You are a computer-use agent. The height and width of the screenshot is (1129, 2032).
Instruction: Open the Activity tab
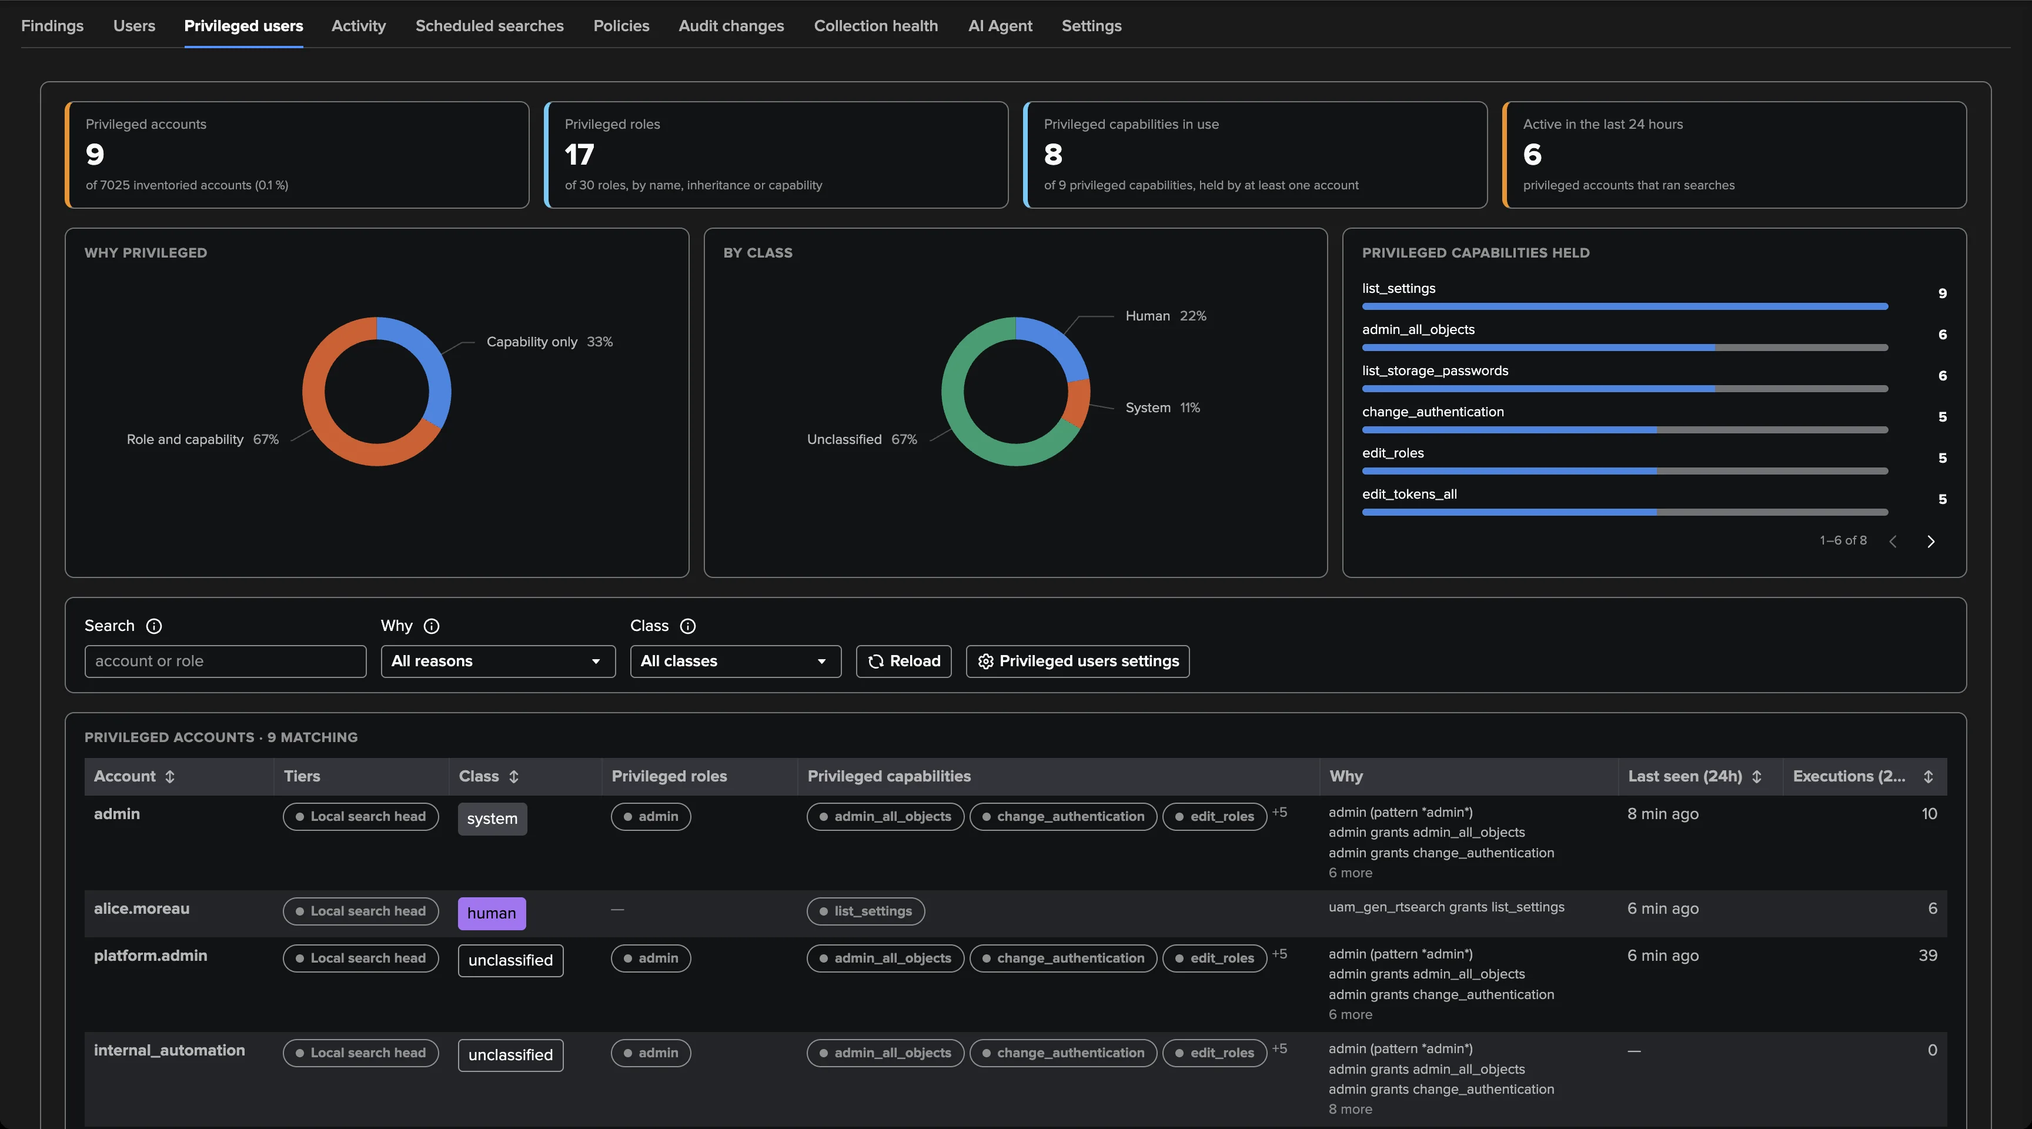click(359, 25)
